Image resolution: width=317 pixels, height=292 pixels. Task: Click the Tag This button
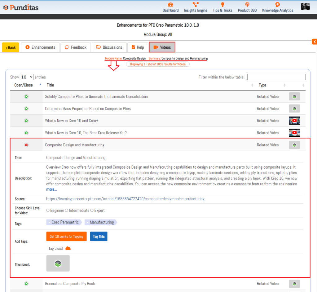[x=99, y=237]
